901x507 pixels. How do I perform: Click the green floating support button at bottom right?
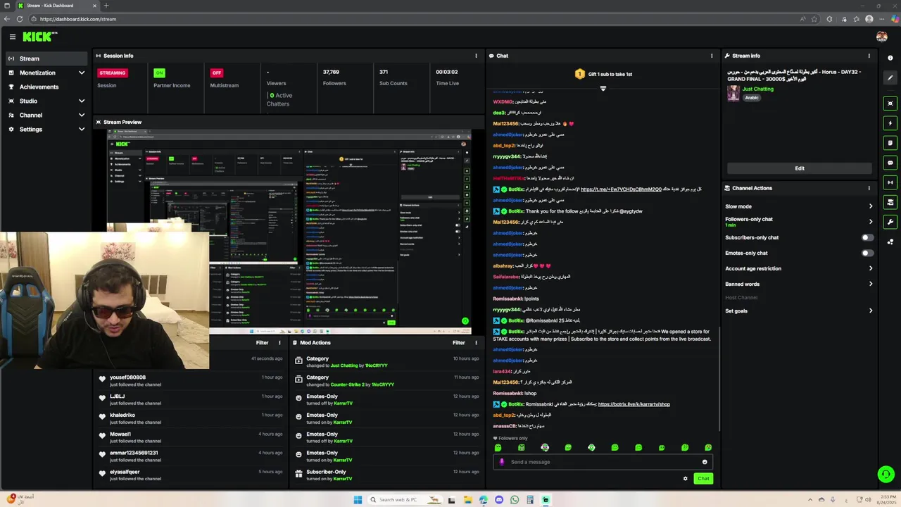pos(886,475)
